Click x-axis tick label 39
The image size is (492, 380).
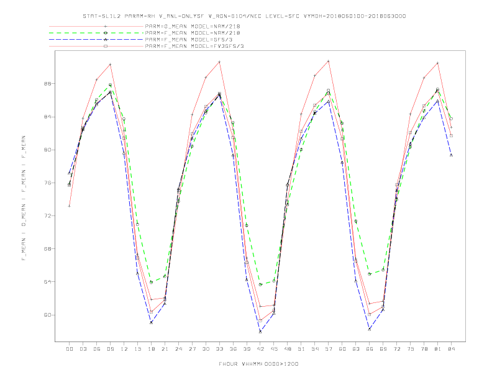247,349
